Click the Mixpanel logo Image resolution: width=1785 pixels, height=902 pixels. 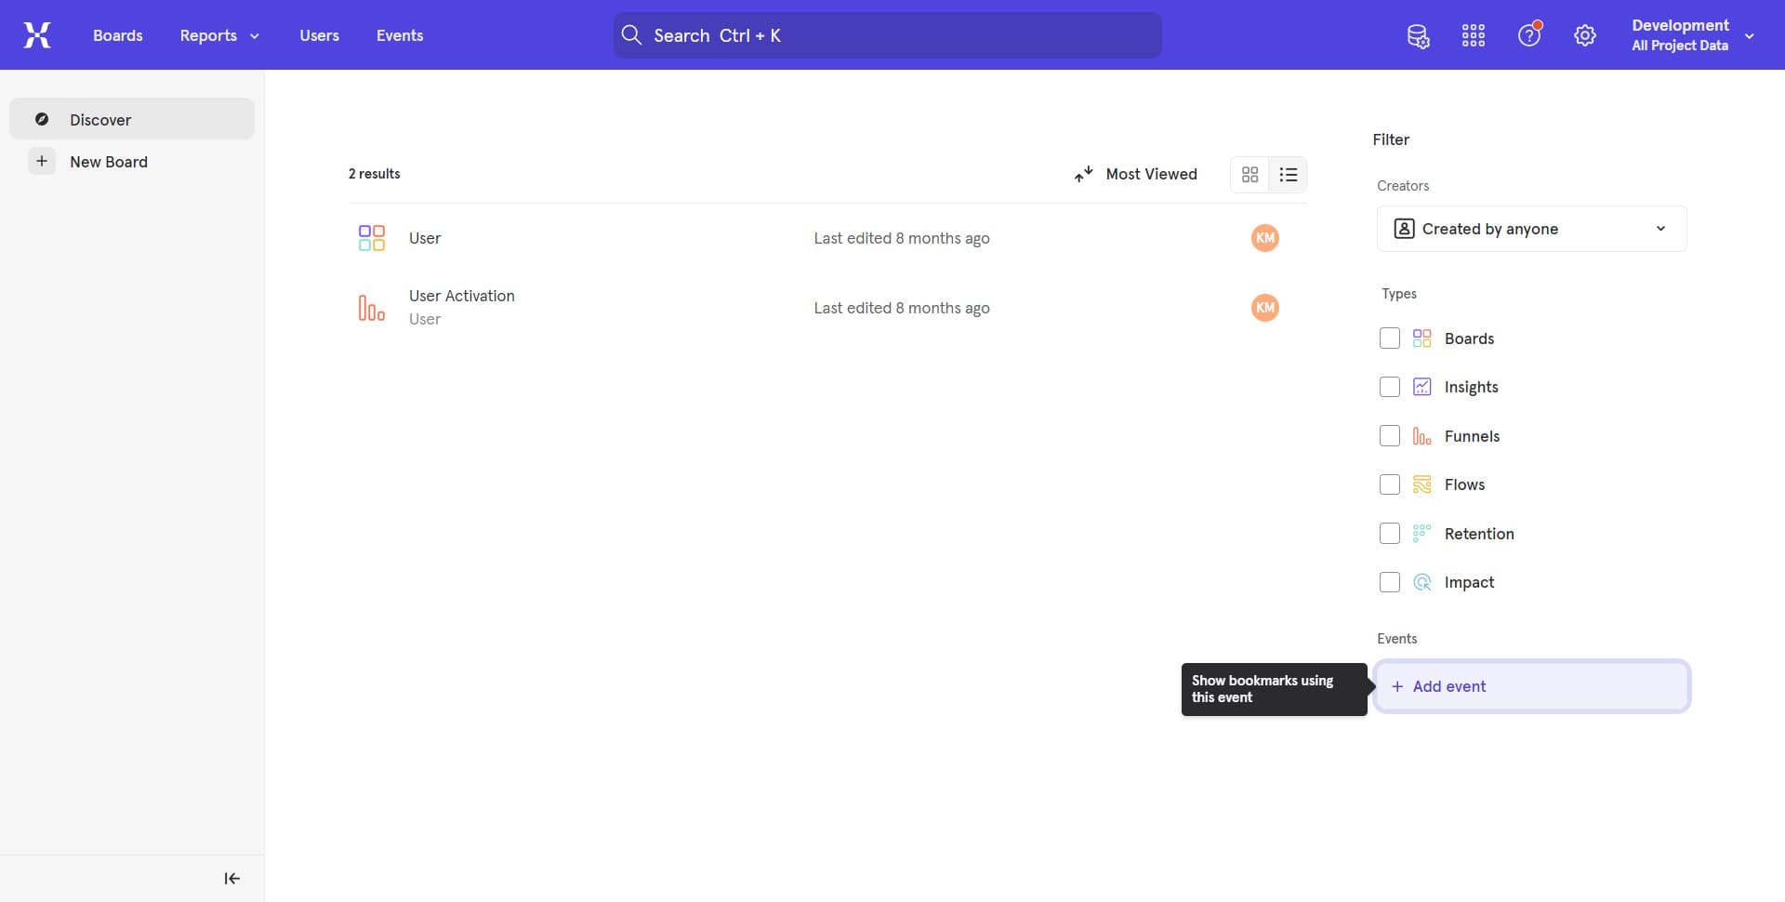(37, 34)
